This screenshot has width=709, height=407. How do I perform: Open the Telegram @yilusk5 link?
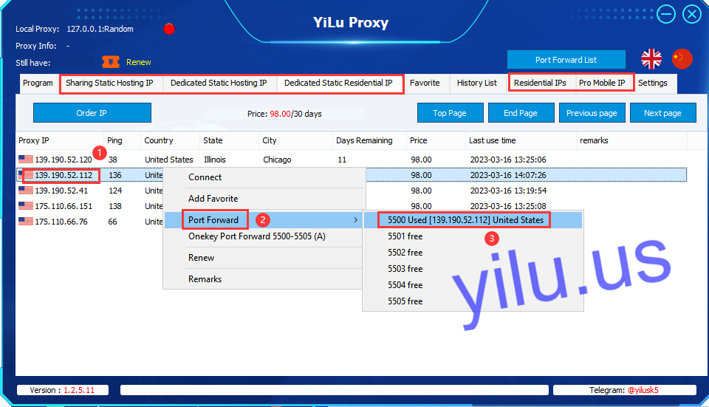(x=643, y=390)
